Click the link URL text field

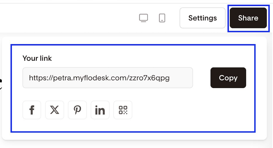click(x=108, y=78)
